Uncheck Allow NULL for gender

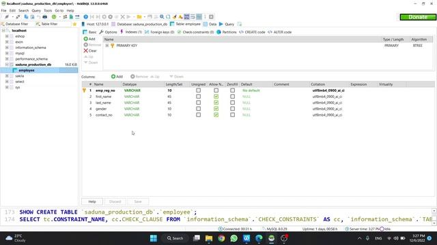(216, 109)
